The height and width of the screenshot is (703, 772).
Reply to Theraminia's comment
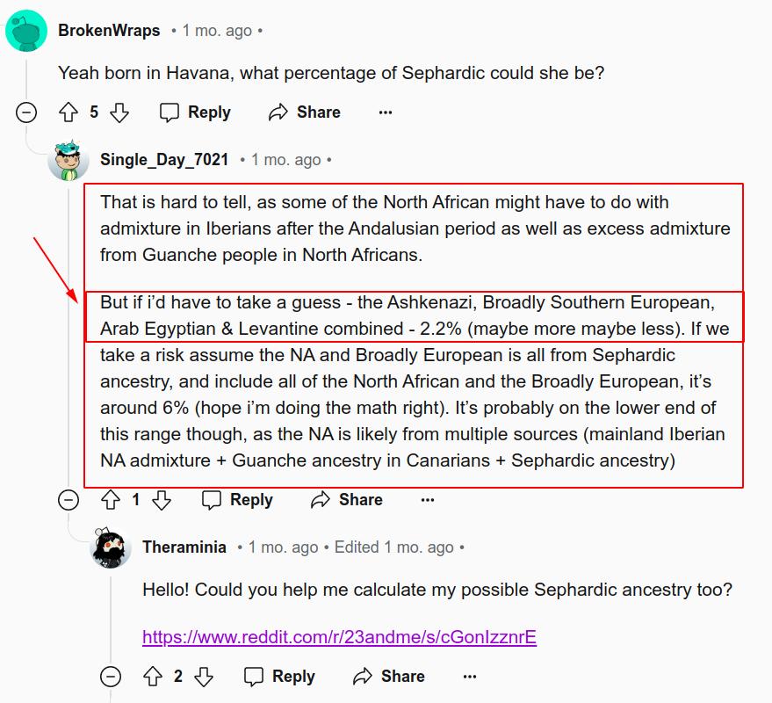point(279,677)
